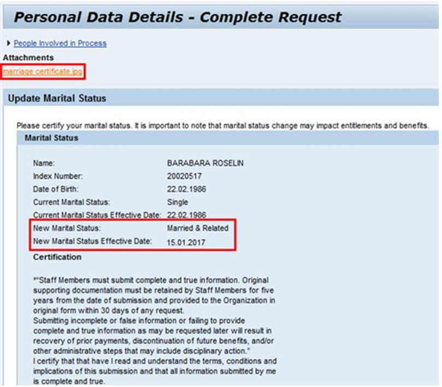
Task: Select the Update Marital Status section header
Action: click(57, 98)
